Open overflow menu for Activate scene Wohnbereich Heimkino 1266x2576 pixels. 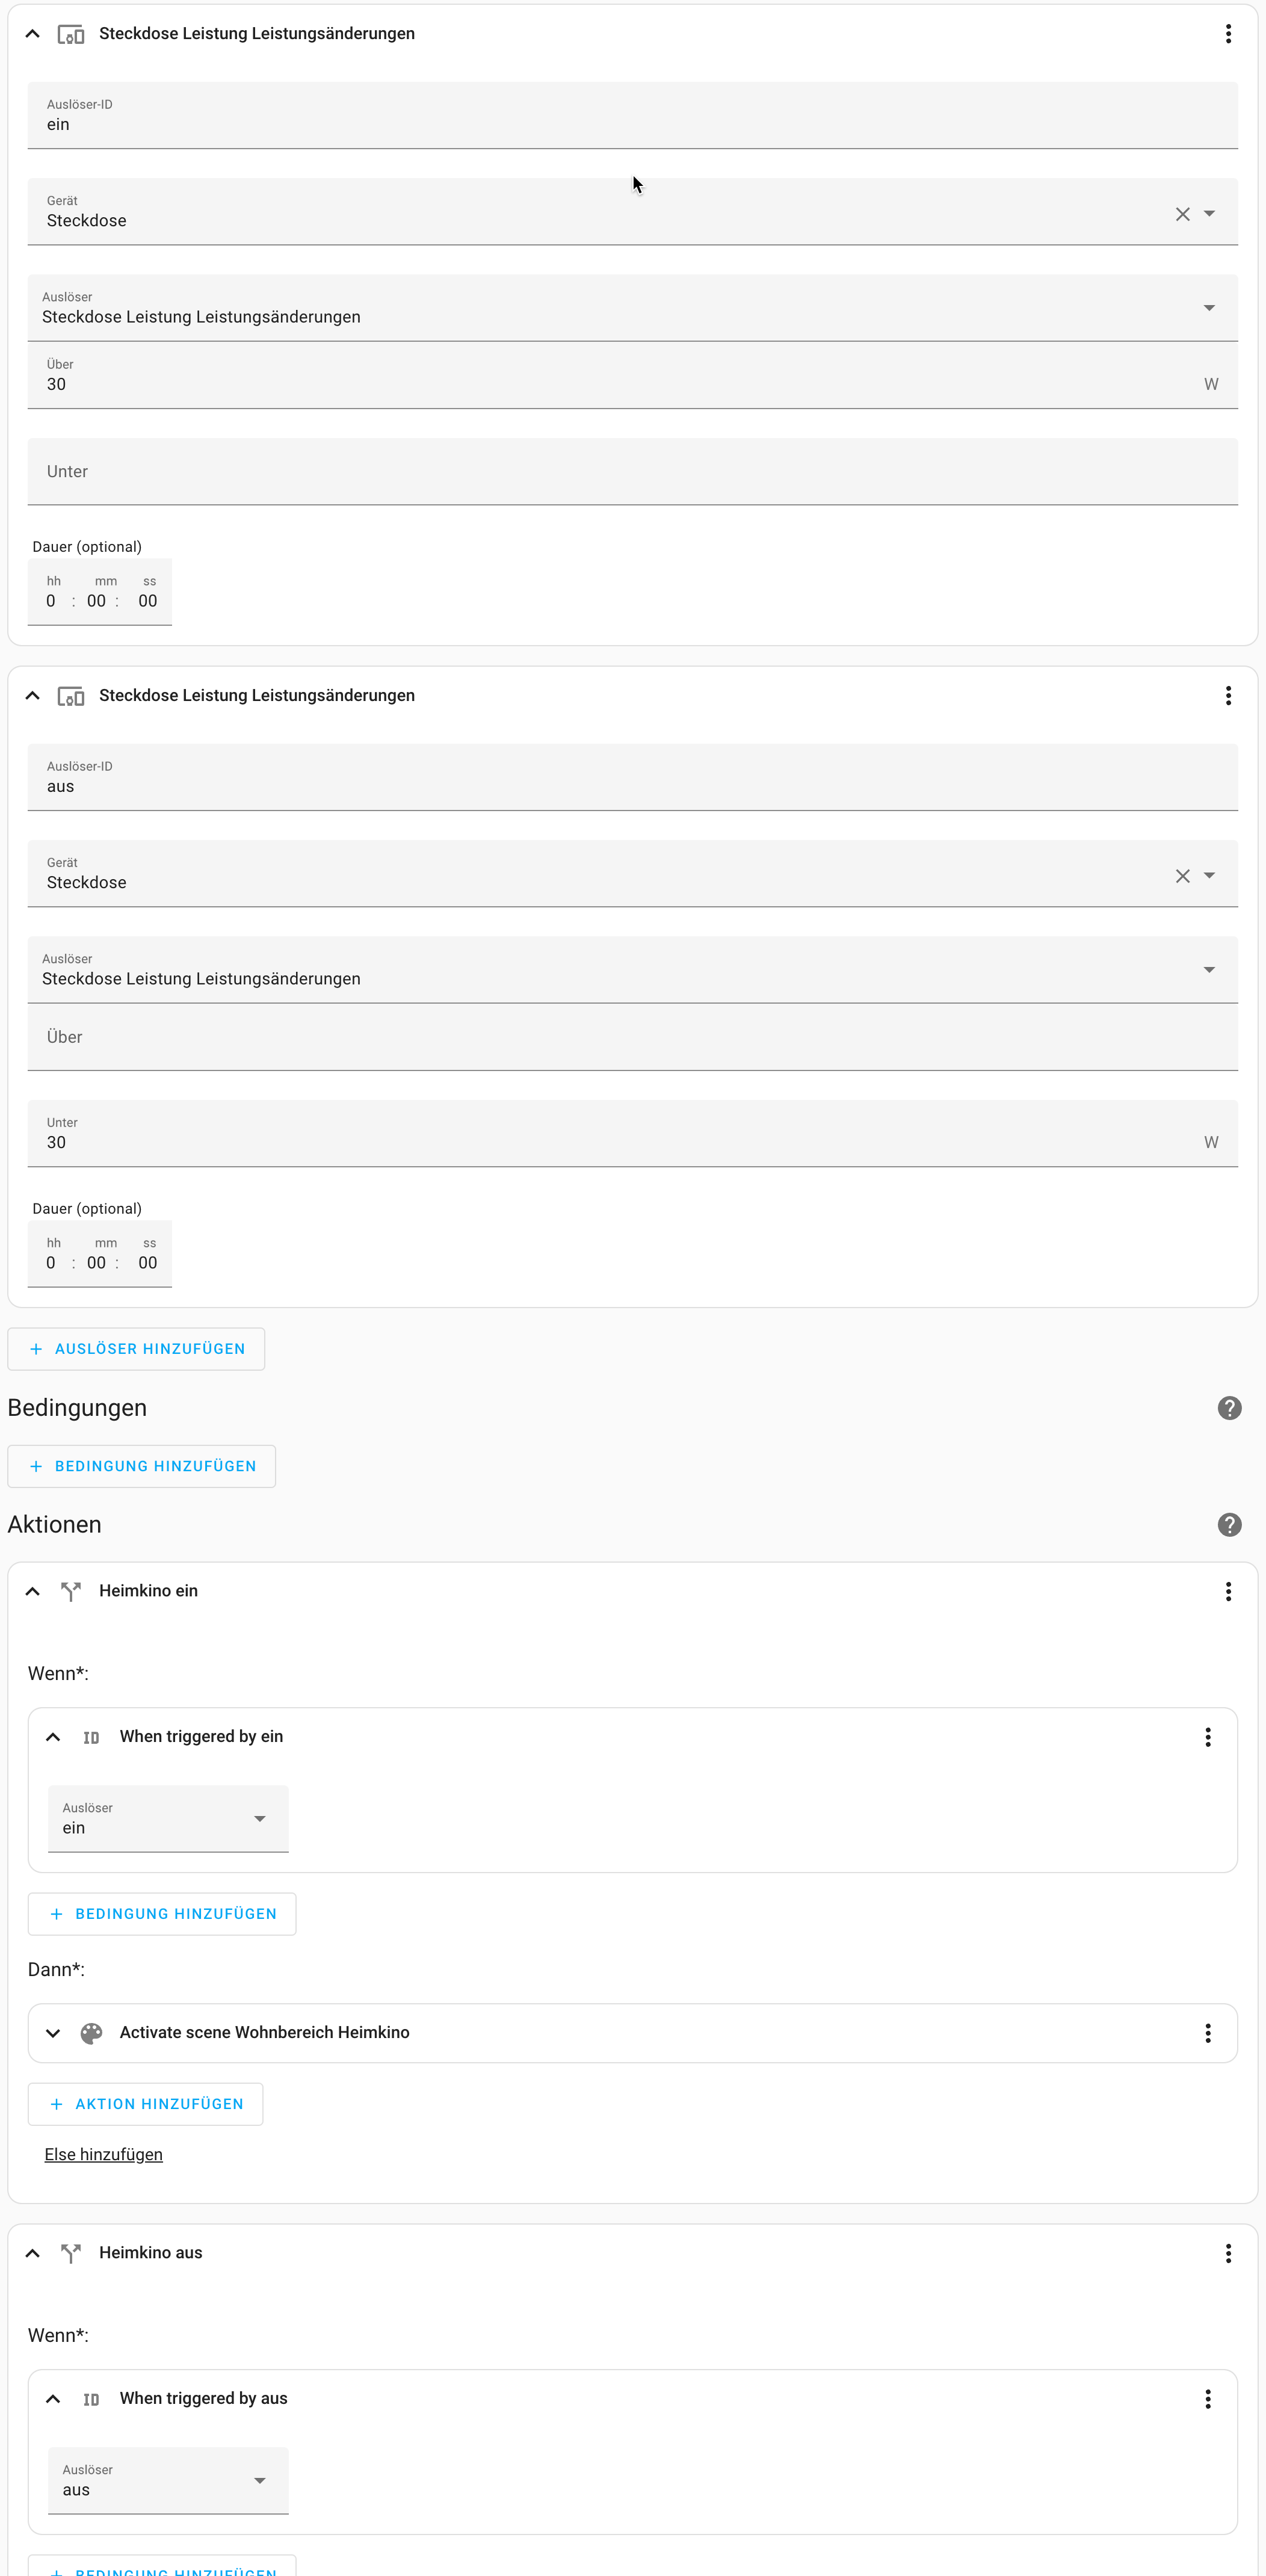1207,2033
